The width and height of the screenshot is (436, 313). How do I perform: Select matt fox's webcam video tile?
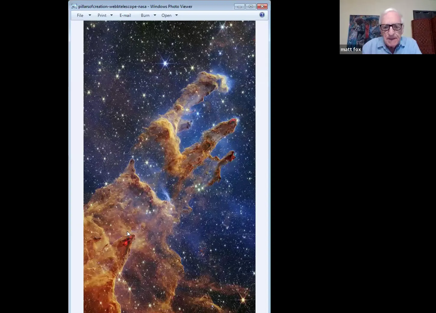pyautogui.click(x=388, y=27)
